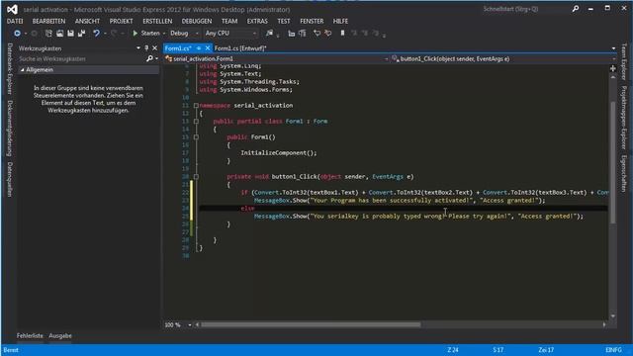Image resolution: width=633 pixels, height=356 pixels.
Task: Collapse the Allgemein toolbox group
Action: click(23, 70)
